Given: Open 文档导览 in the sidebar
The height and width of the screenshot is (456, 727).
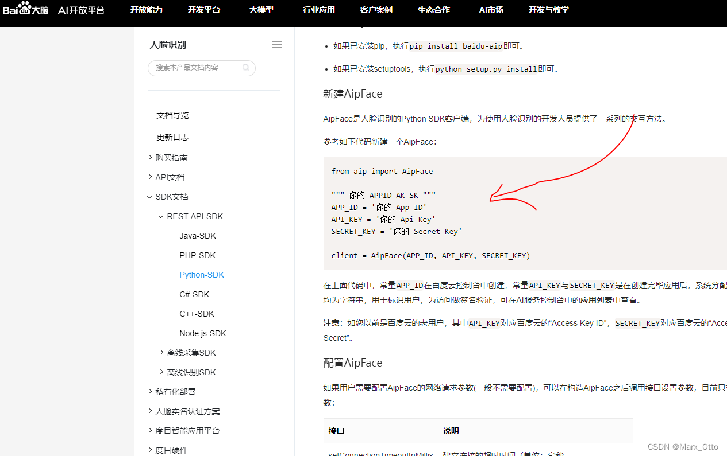Looking at the screenshot, I should click(172, 115).
